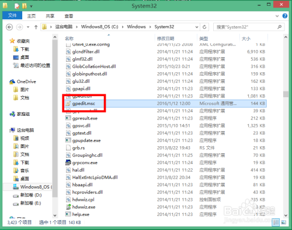This screenshot has width=292, height=230.
Task: Select help.exe application icon
Action: click(68, 214)
